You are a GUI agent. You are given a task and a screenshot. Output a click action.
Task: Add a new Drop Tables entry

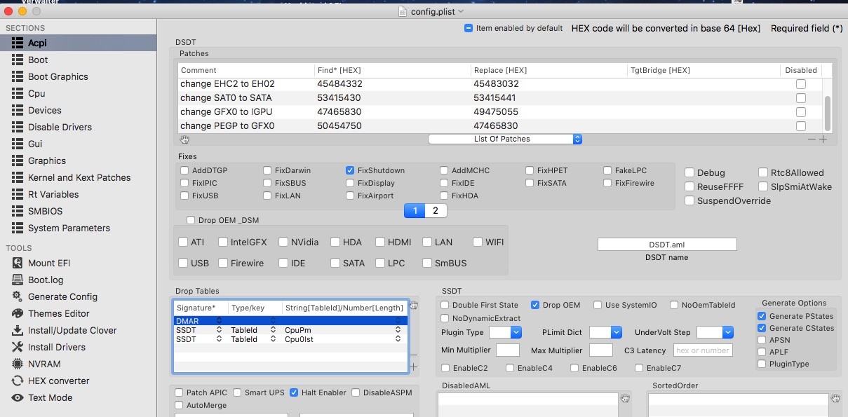[413, 367]
